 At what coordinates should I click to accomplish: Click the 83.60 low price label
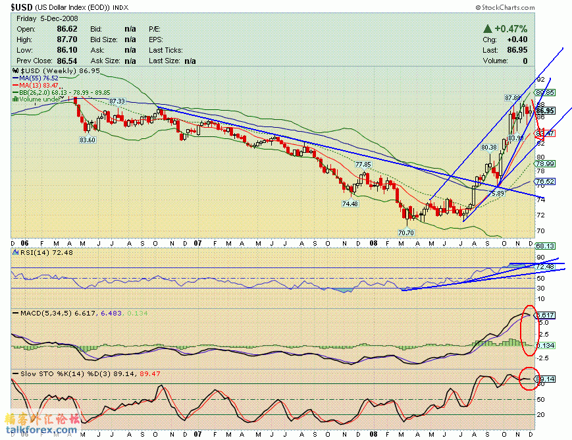(x=88, y=140)
